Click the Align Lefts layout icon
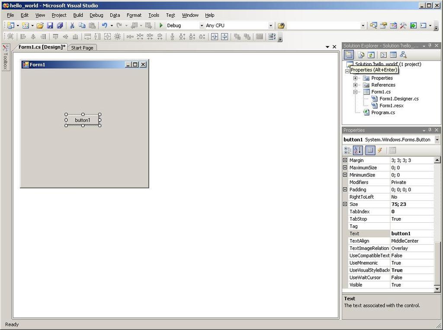 [x=23, y=36]
